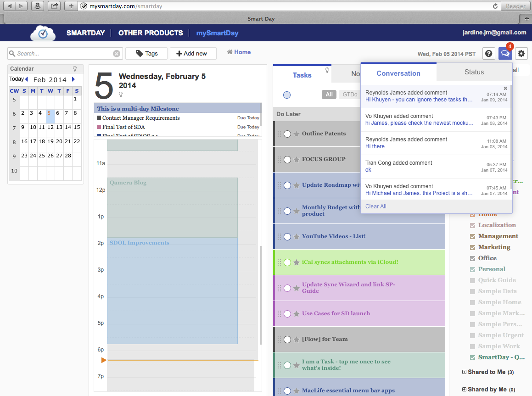The image size is (532, 396).
Task: Open the conversation notifications icon
Action: pos(505,54)
